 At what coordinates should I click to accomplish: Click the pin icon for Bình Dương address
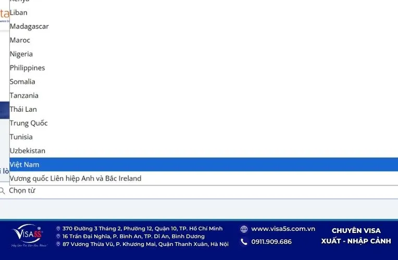coord(58,236)
